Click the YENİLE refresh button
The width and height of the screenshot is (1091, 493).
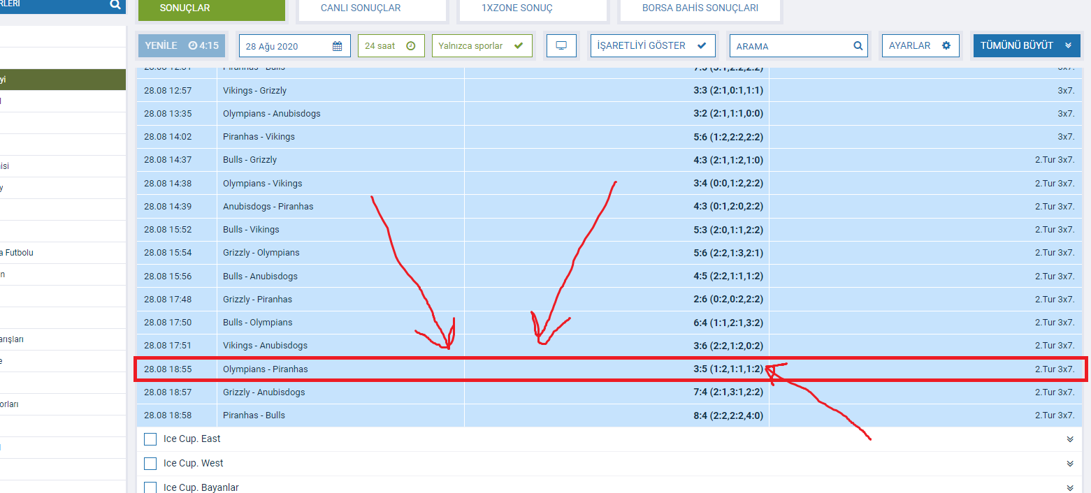181,45
